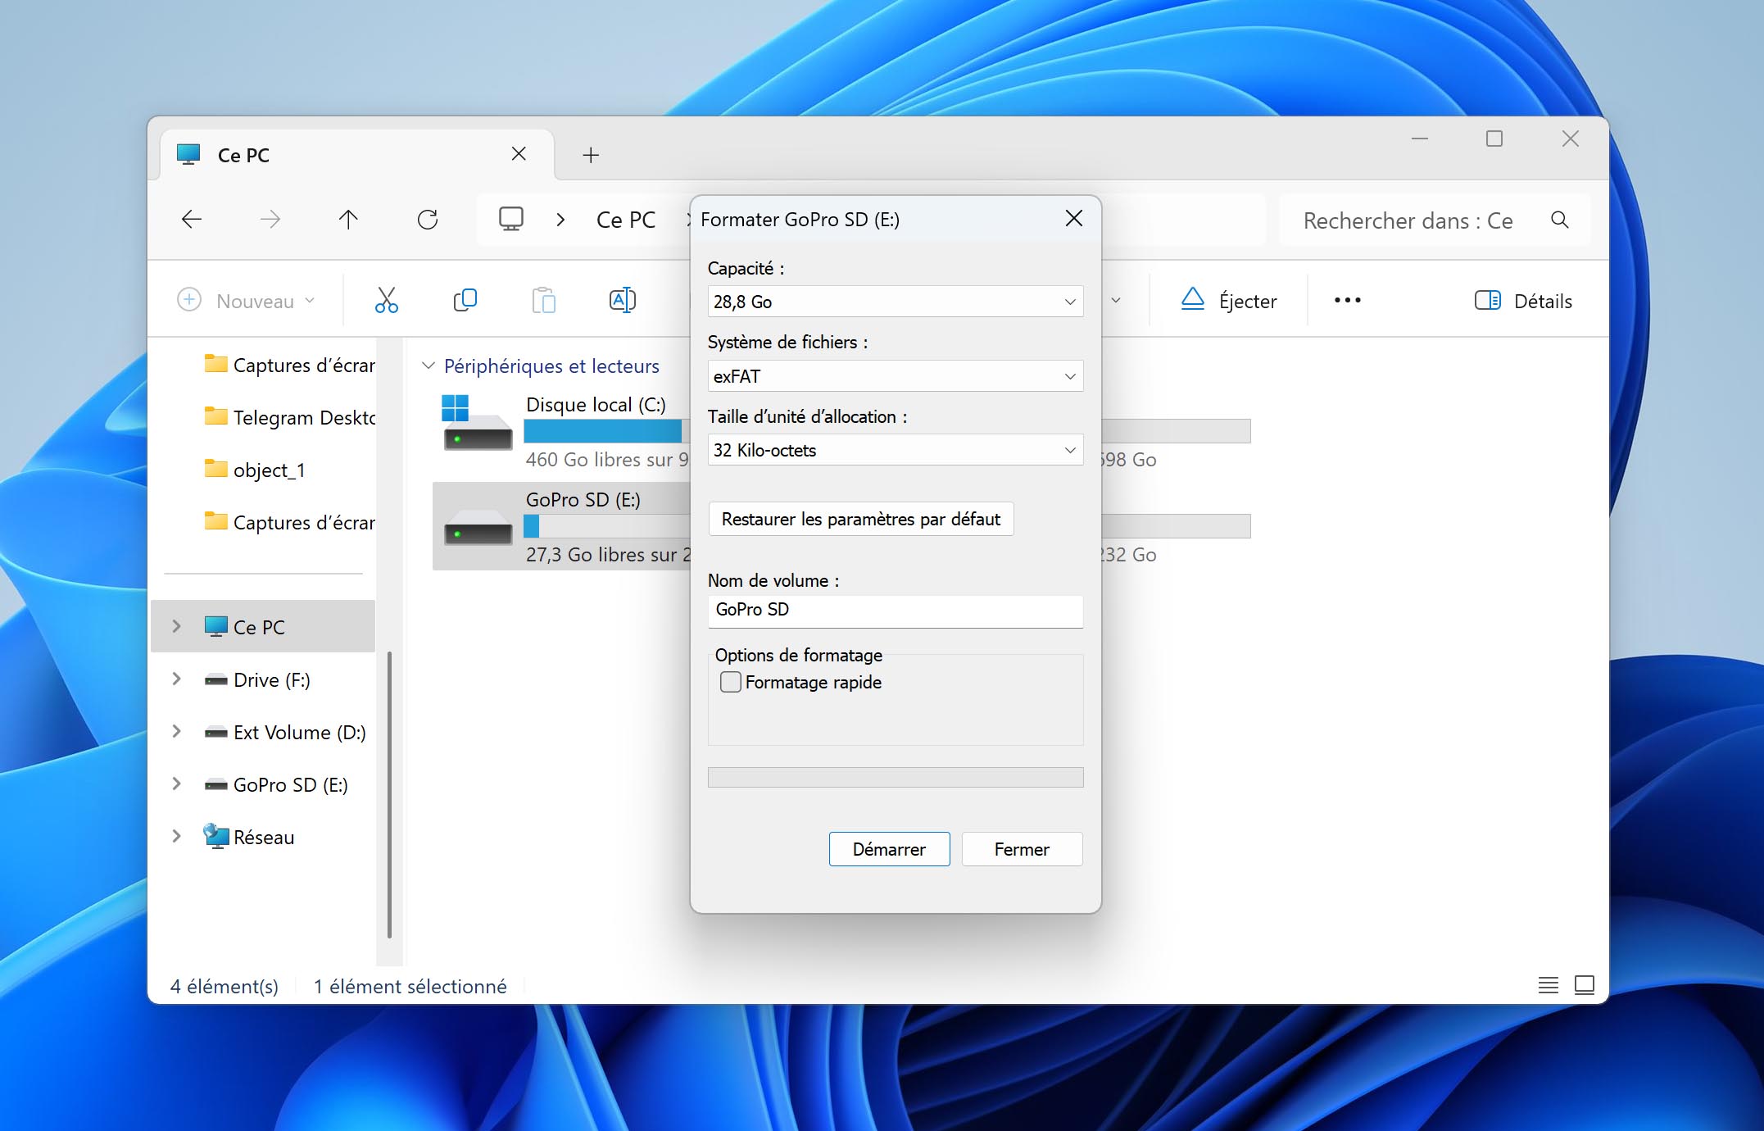The image size is (1764, 1131).
Task: Select the Ce PC tab
Action: [x=356, y=155]
